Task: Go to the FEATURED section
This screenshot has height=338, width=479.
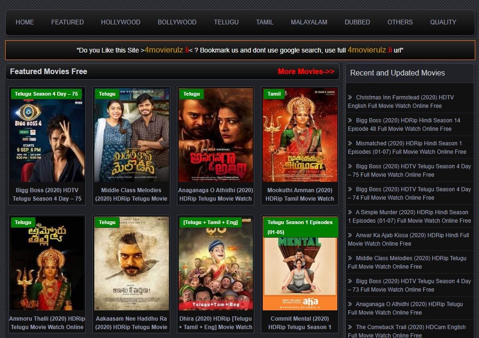Action: [x=68, y=23]
